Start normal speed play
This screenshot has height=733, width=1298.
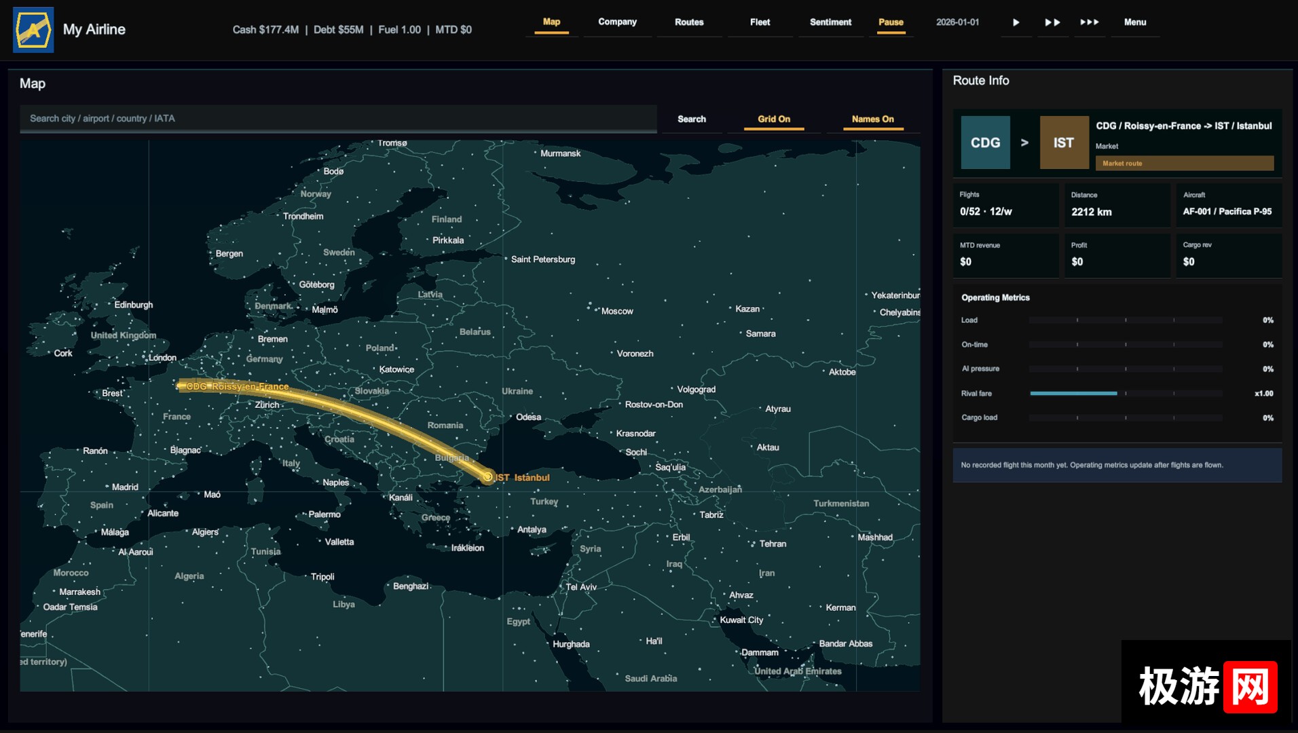[x=1016, y=22]
